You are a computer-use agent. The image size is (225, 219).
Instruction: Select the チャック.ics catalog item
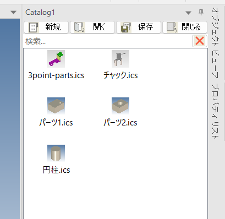click(120, 65)
